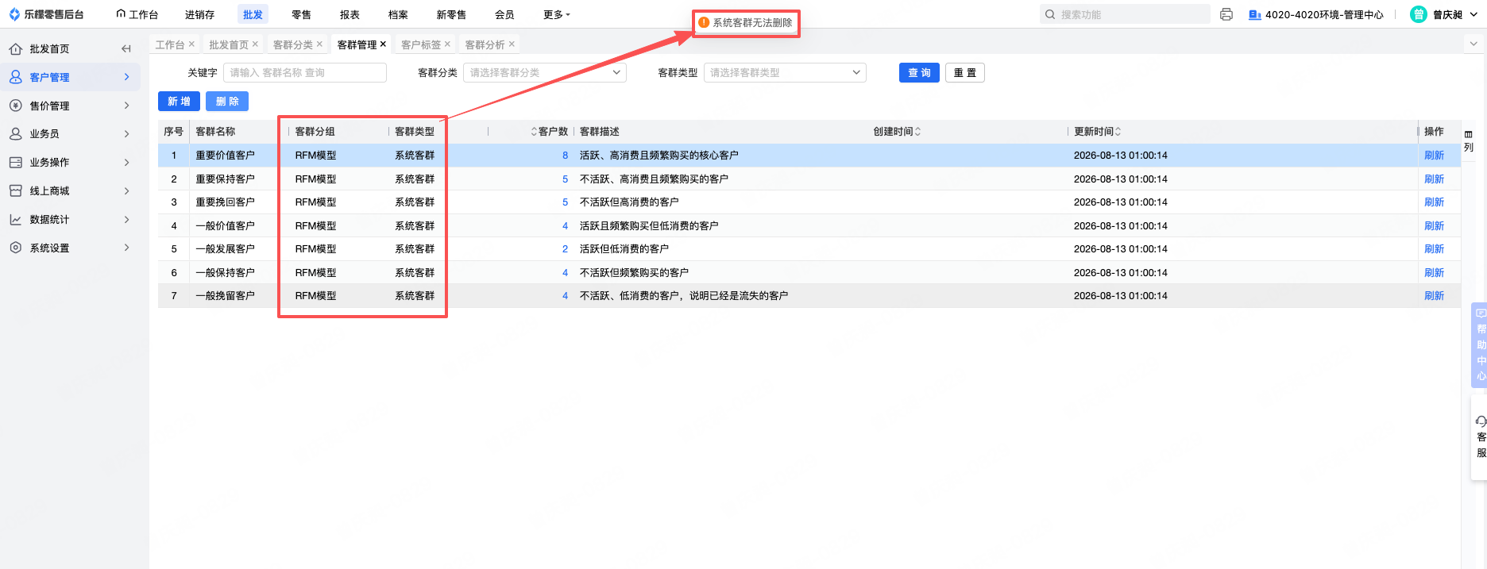Close the 客群分析 tab with its X

point(512,44)
